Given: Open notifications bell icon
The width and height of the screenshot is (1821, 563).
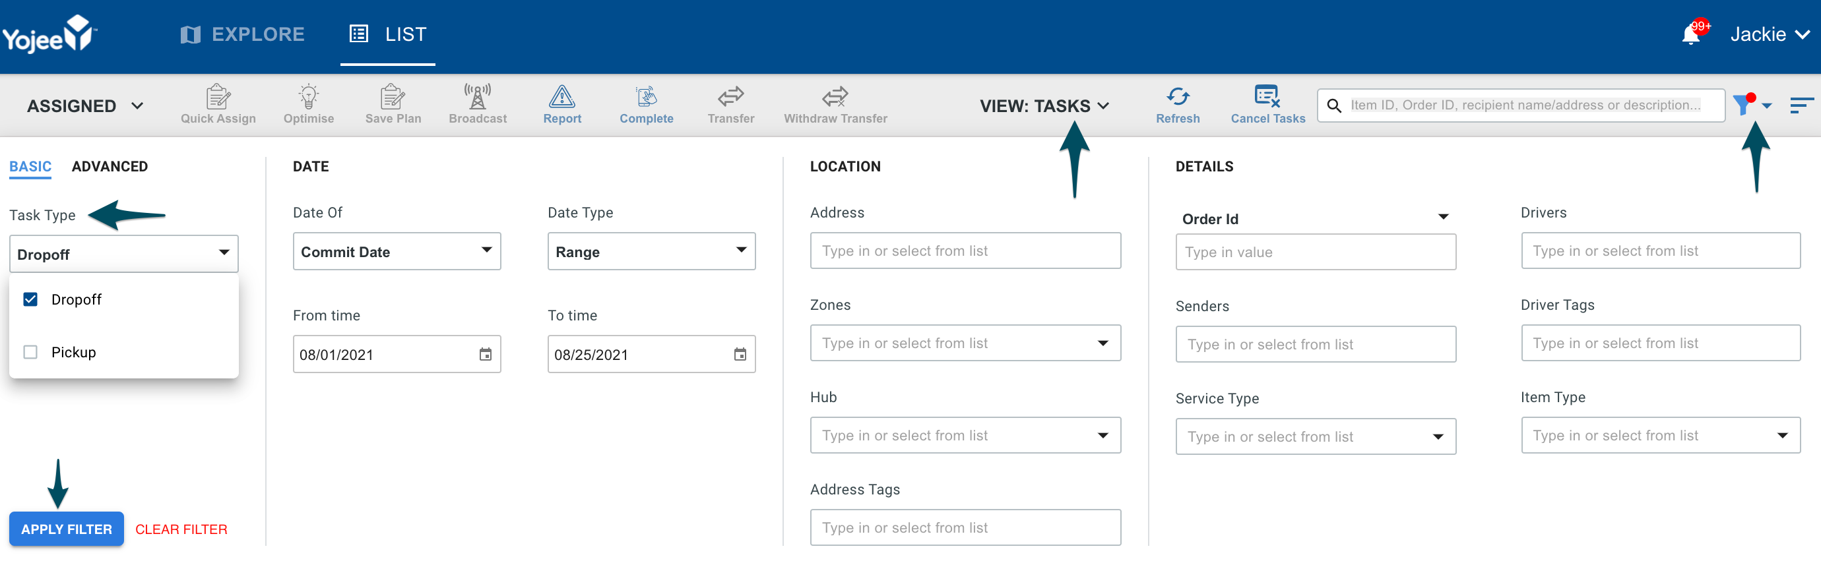Looking at the screenshot, I should 1691,34.
